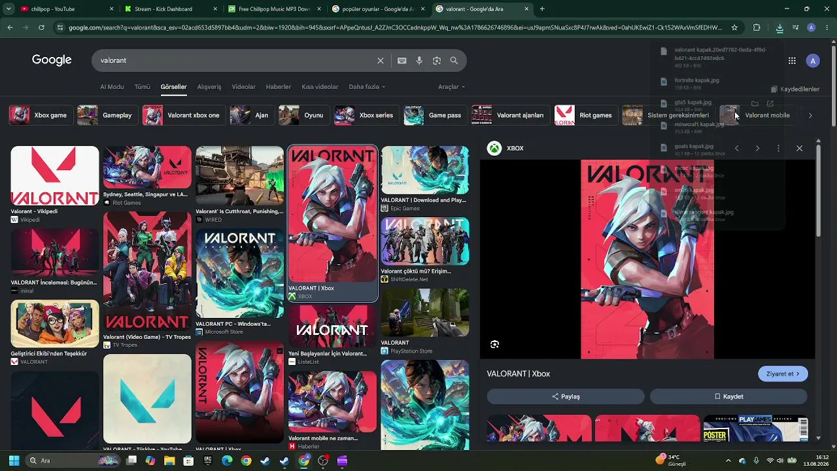Open the taskbar clock showing 16:12

pyautogui.click(x=816, y=461)
